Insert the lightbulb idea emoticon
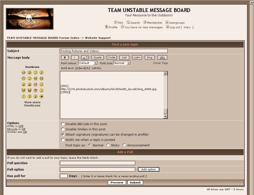Image resolution: width=254 pixels, height=195 pixels. tap(36, 96)
